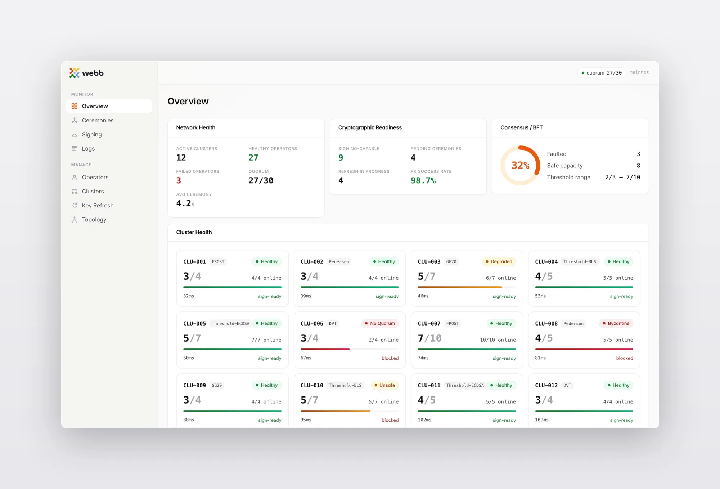Click the 32% consensus donut gauge
Image resolution: width=720 pixels, height=489 pixels.
coord(520,165)
